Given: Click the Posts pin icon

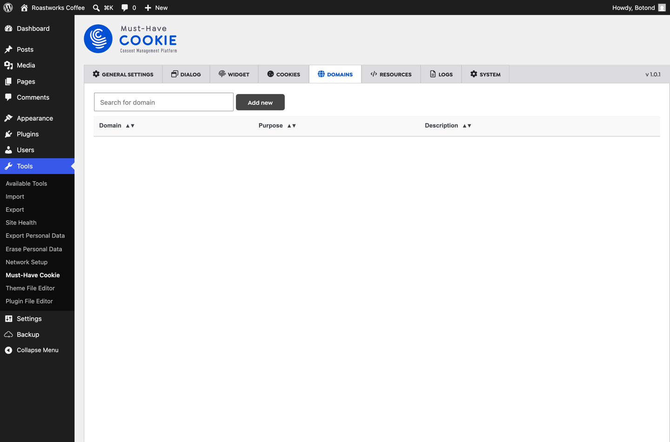Looking at the screenshot, I should click(x=8, y=49).
